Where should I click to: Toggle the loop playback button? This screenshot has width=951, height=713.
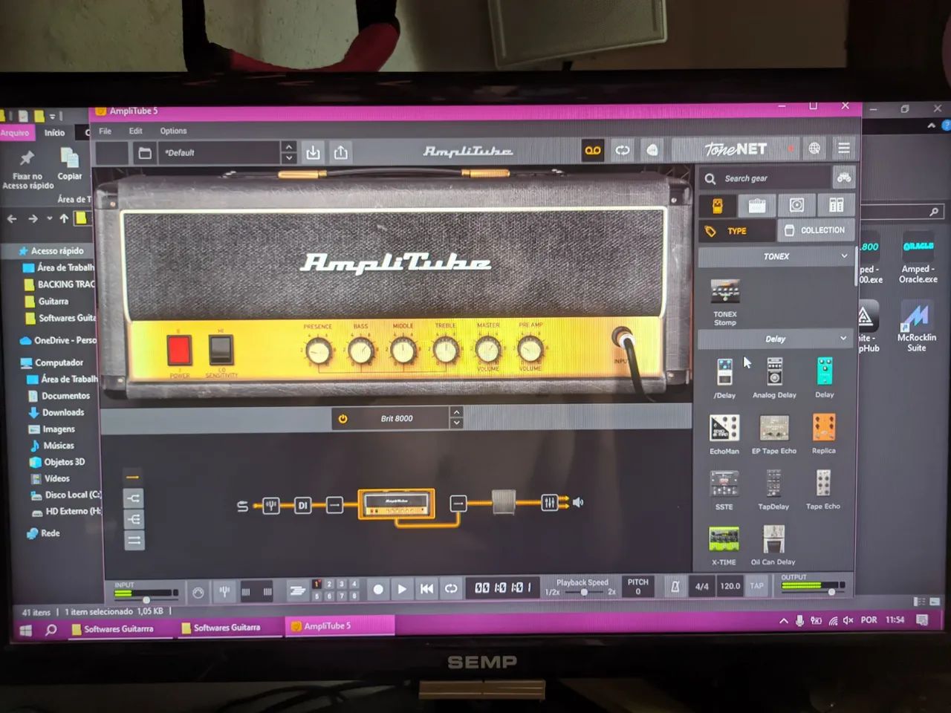click(451, 589)
